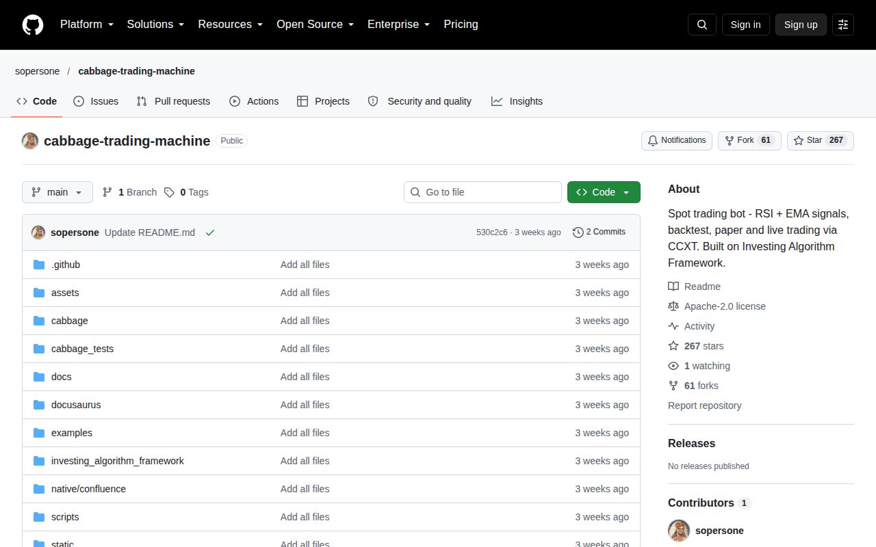Fork the repository
The height and width of the screenshot is (547, 876).
point(749,141)
